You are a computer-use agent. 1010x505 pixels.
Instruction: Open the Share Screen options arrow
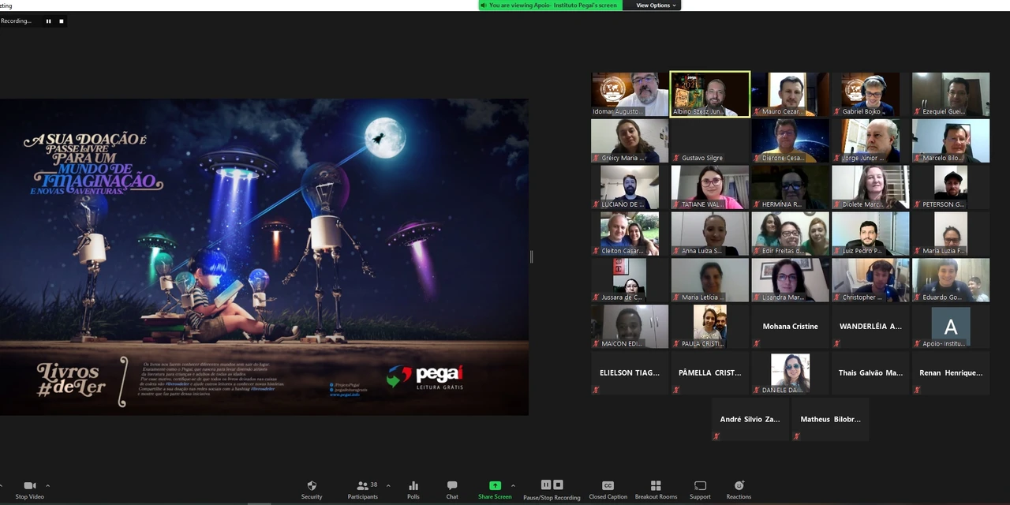pyautogui.click(x=513, y=485)
